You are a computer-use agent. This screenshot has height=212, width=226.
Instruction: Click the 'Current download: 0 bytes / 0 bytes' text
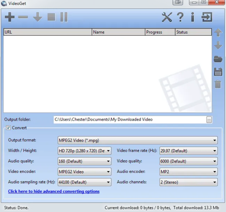pos(138,208)
